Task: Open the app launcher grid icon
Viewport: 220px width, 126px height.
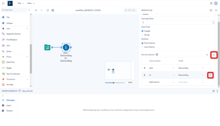Action: [x=3, y=3]
